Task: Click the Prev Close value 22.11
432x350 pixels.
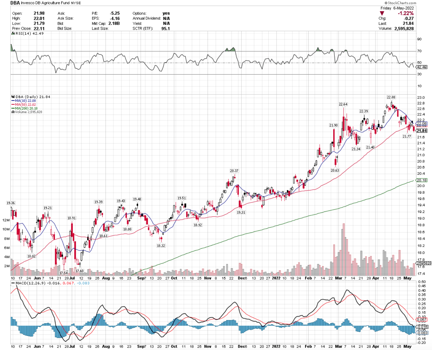Action: click(x=39, y=28)
